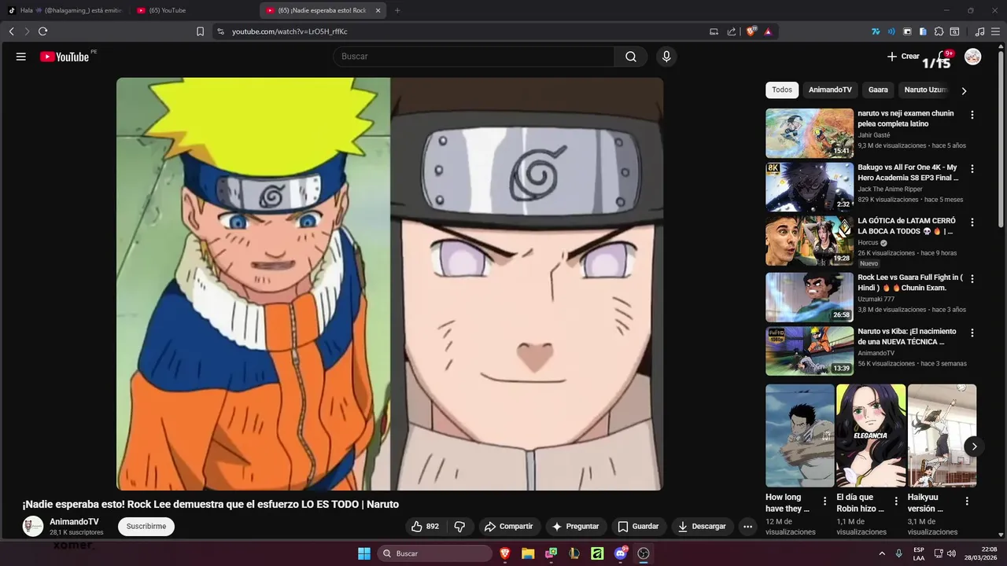Open naruto vs neji examen chunin thumbnail

(810, 133)
